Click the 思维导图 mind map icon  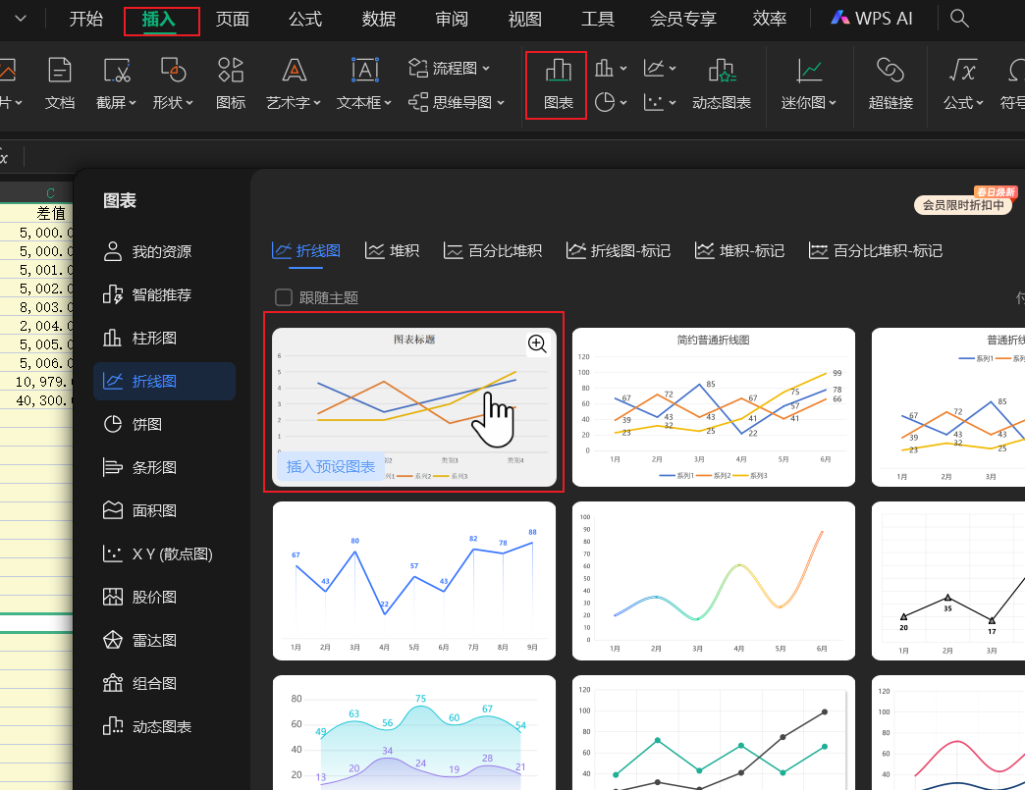pyautogui.click(x=418, y=103)
